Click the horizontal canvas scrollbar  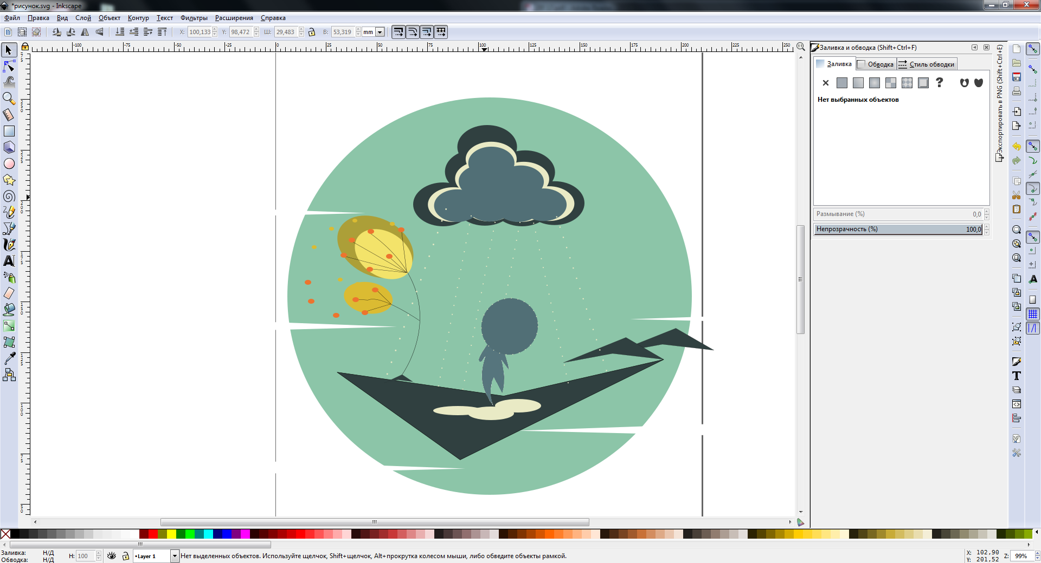(x=375, y=522)
